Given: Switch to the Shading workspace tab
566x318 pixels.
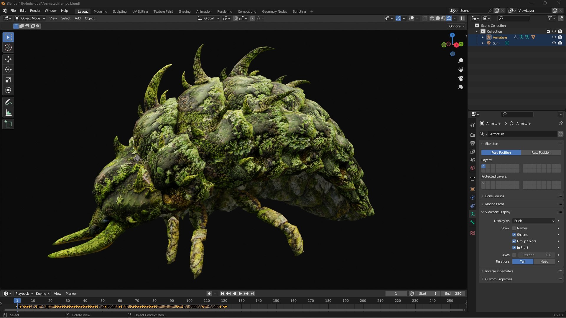Looking at the screenshot, I should click(x=185, y=11).
